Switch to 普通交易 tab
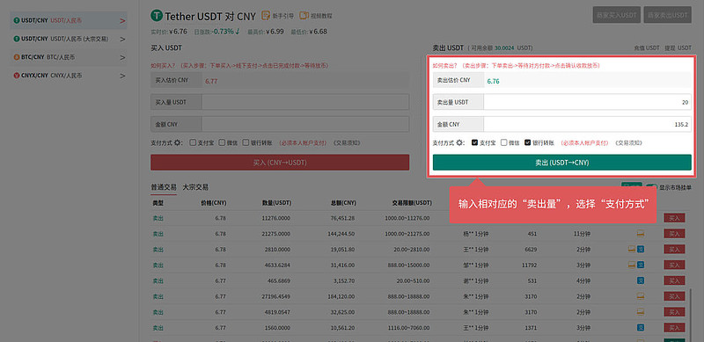The height and width of the screenshot is (342, 704). (x=164, y=187)
